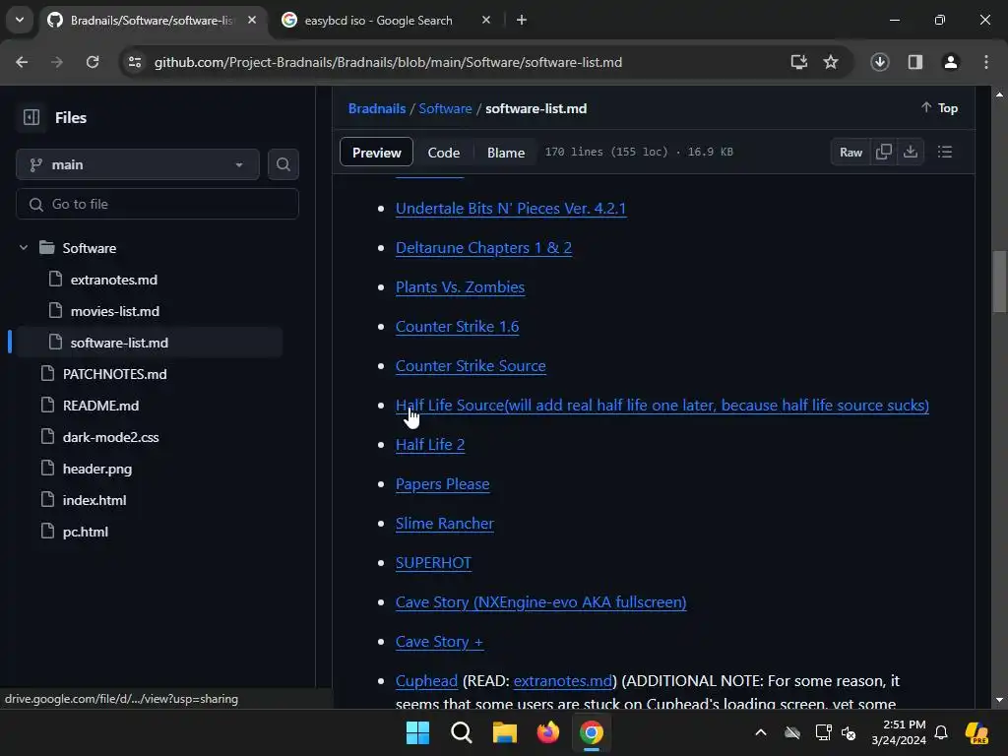Select the Bradnails software-list browser tab
The width and height of the screenshot is (1008, 756).
point(152,21)
